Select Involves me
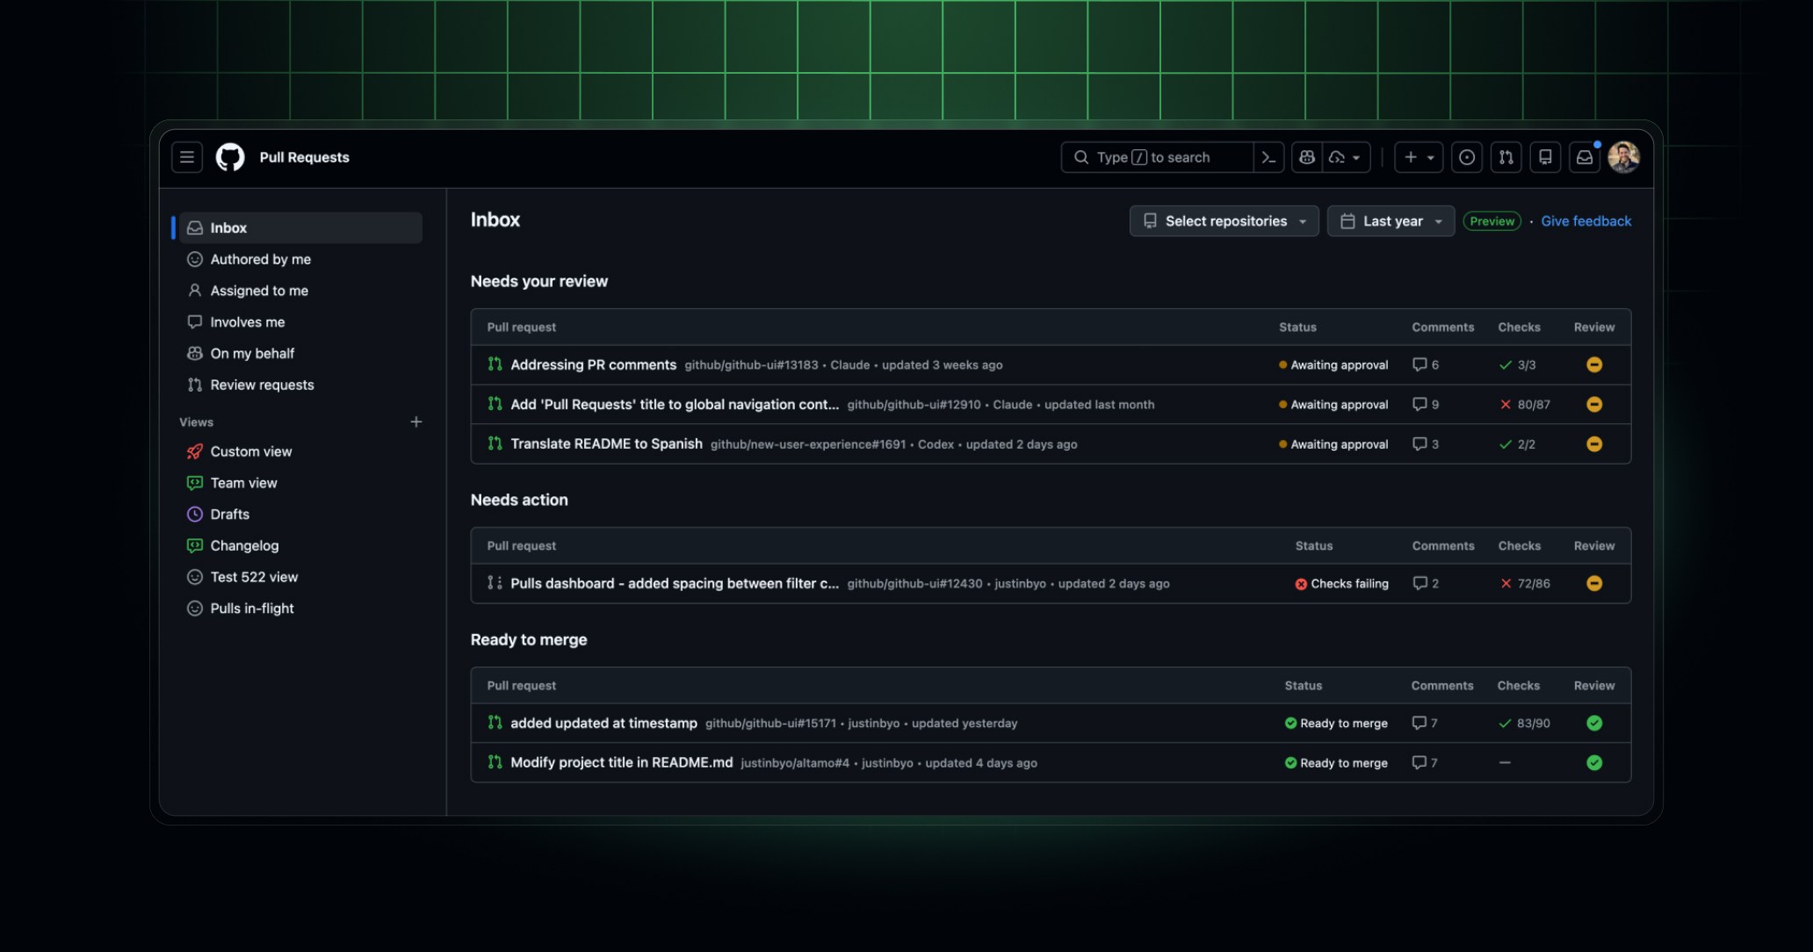This screenshot has height=952, width=1813. (x=300, y=322)
